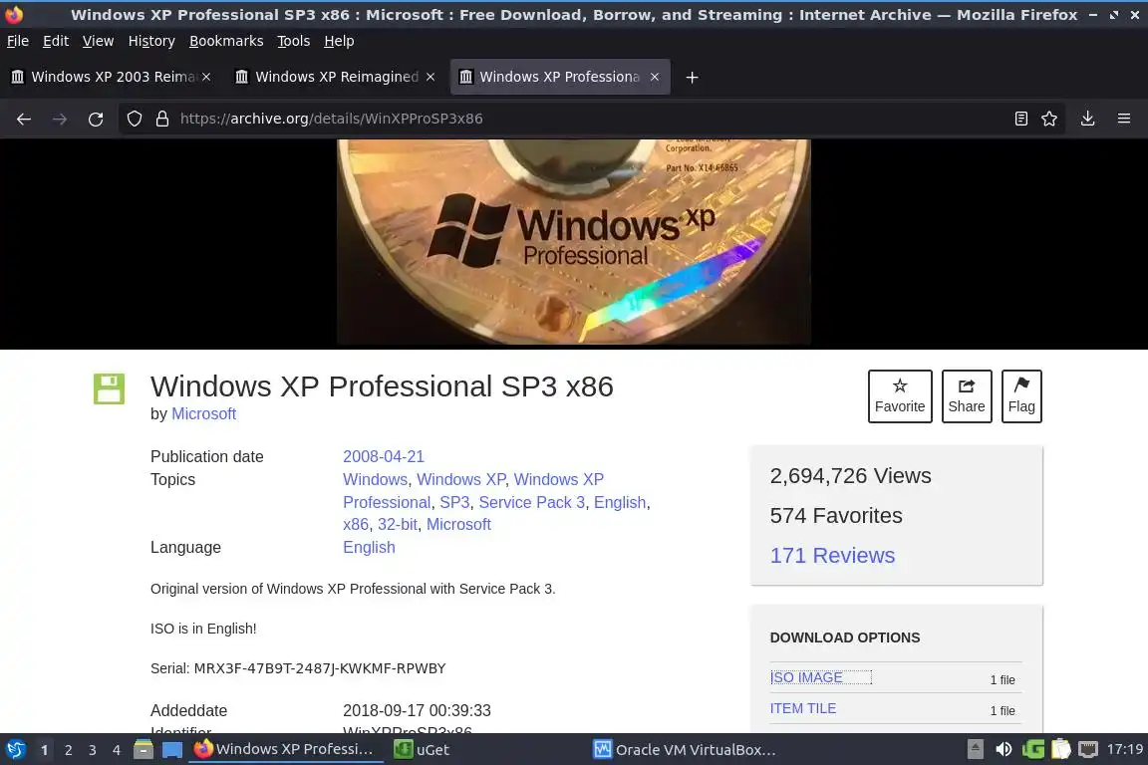Open the 32-bit topic link

[398, 524]
